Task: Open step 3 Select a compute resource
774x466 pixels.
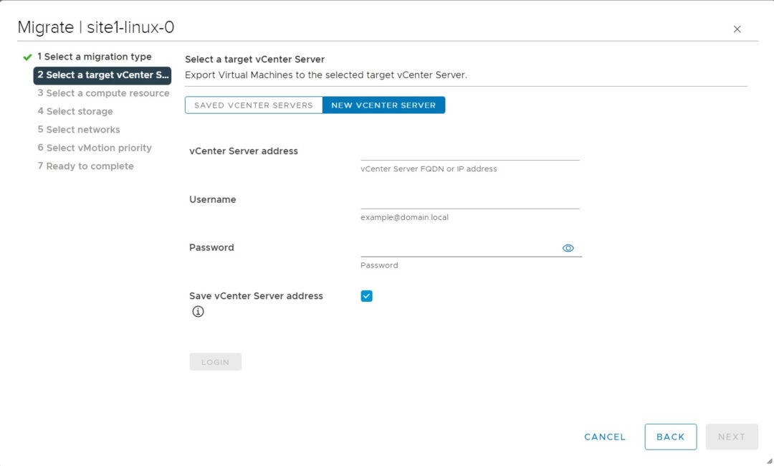Action: (103, 92)
